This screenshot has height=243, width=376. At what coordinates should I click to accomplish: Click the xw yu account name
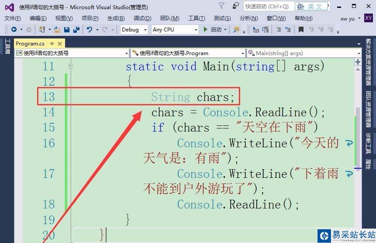coord(348,19)
